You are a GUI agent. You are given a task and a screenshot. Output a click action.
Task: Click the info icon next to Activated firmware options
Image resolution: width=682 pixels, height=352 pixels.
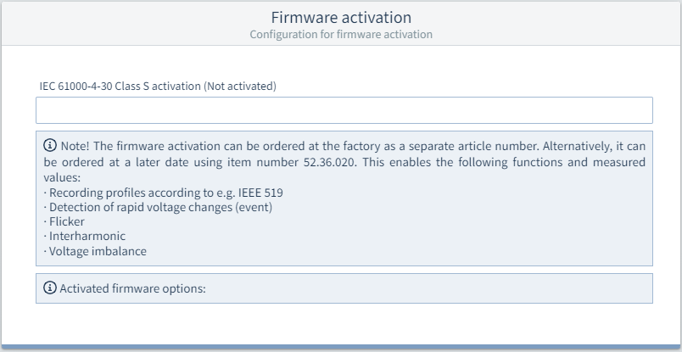click(50, 288)
